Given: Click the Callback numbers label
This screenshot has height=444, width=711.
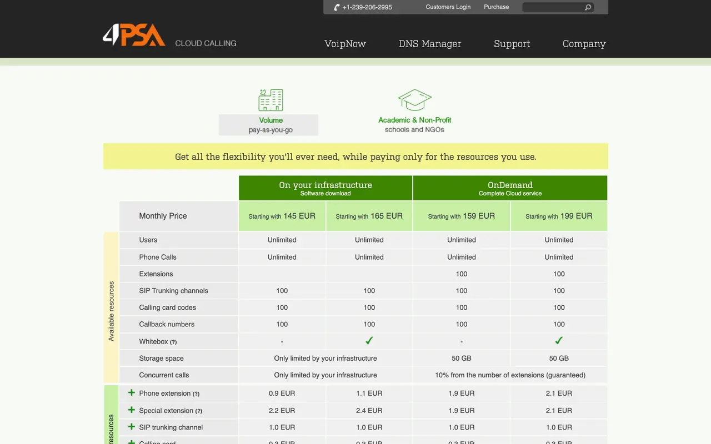Looking at the screenshot, I should tap(167, 324).
